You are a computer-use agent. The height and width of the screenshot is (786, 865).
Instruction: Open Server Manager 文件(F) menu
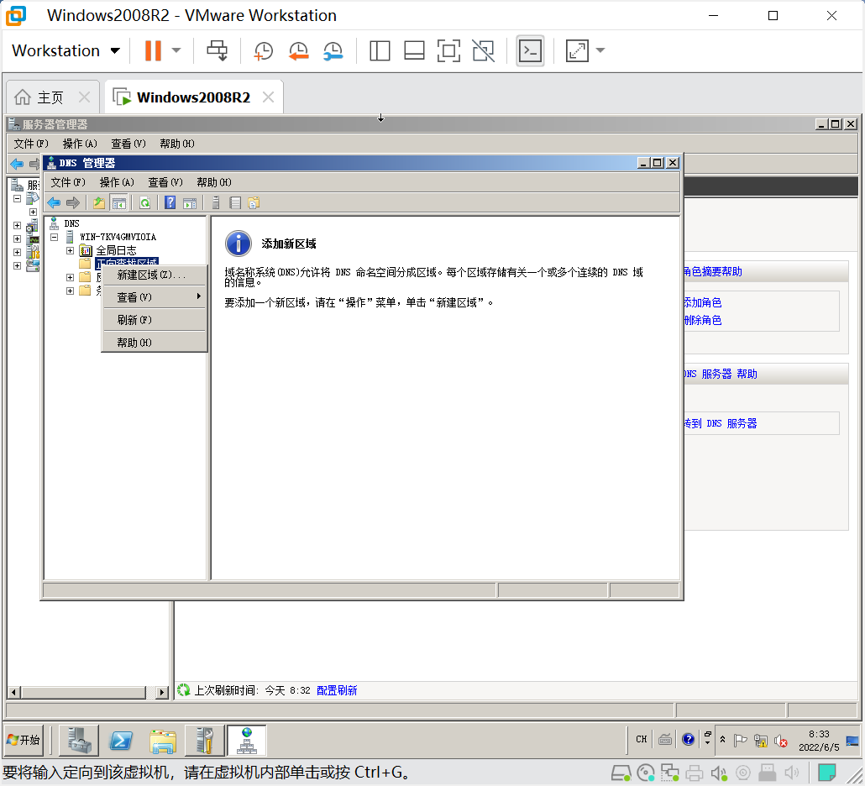[x=31, y=144]
